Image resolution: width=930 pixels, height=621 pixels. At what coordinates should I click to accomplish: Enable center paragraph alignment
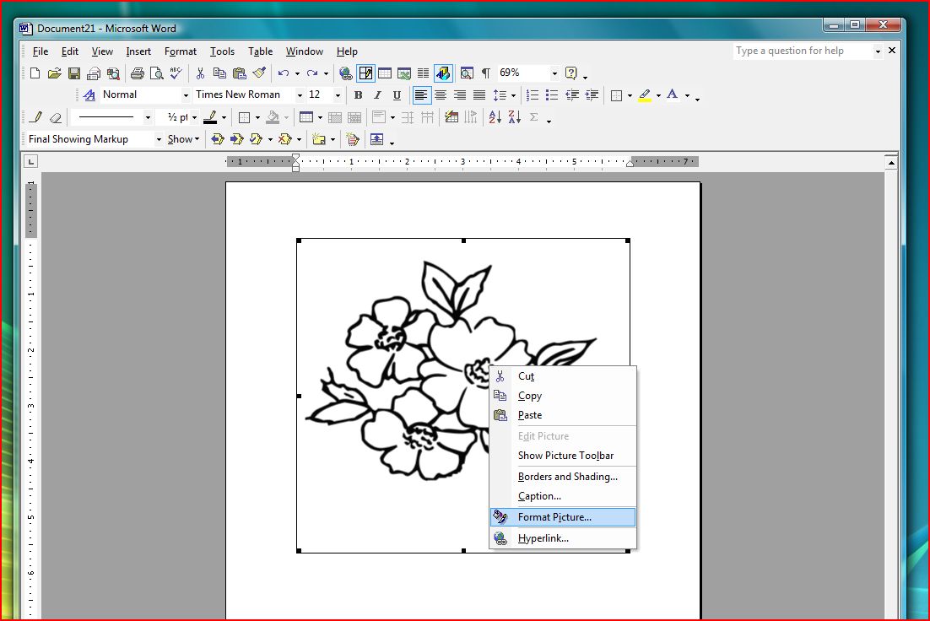tap(440, 94)
